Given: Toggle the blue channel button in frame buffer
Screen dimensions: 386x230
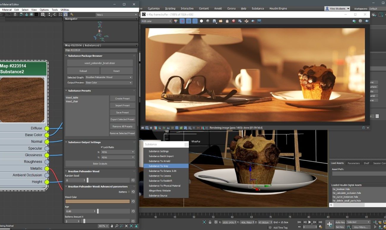Looking at the screenshot, I should click(195, 21).
